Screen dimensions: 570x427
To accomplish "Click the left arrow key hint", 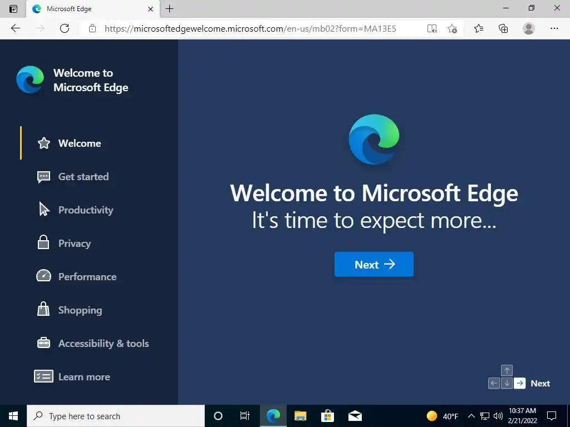I will click(494, 383).
